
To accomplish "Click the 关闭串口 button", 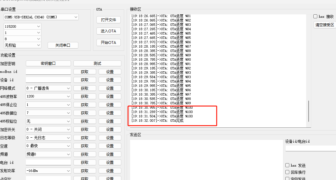I will pyautogui.click(x=63, y=45).
